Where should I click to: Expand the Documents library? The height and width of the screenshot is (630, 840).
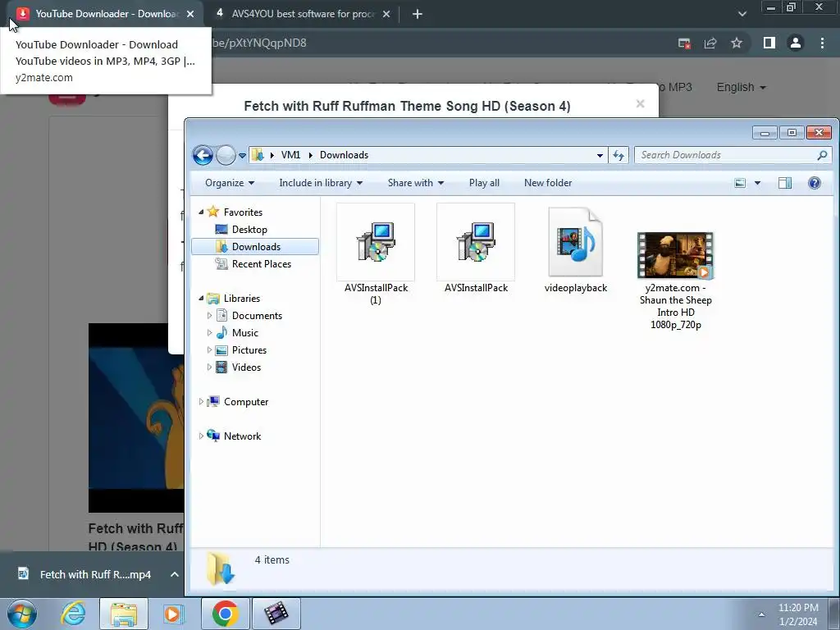(x=209, y=316)
